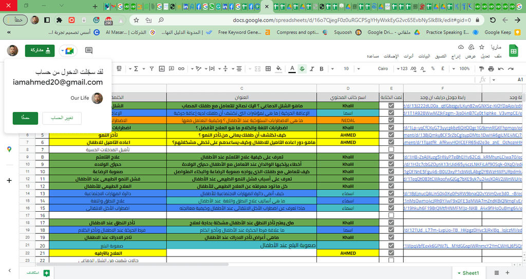
Task: Open the ملف menu
Action: (498, 56)
